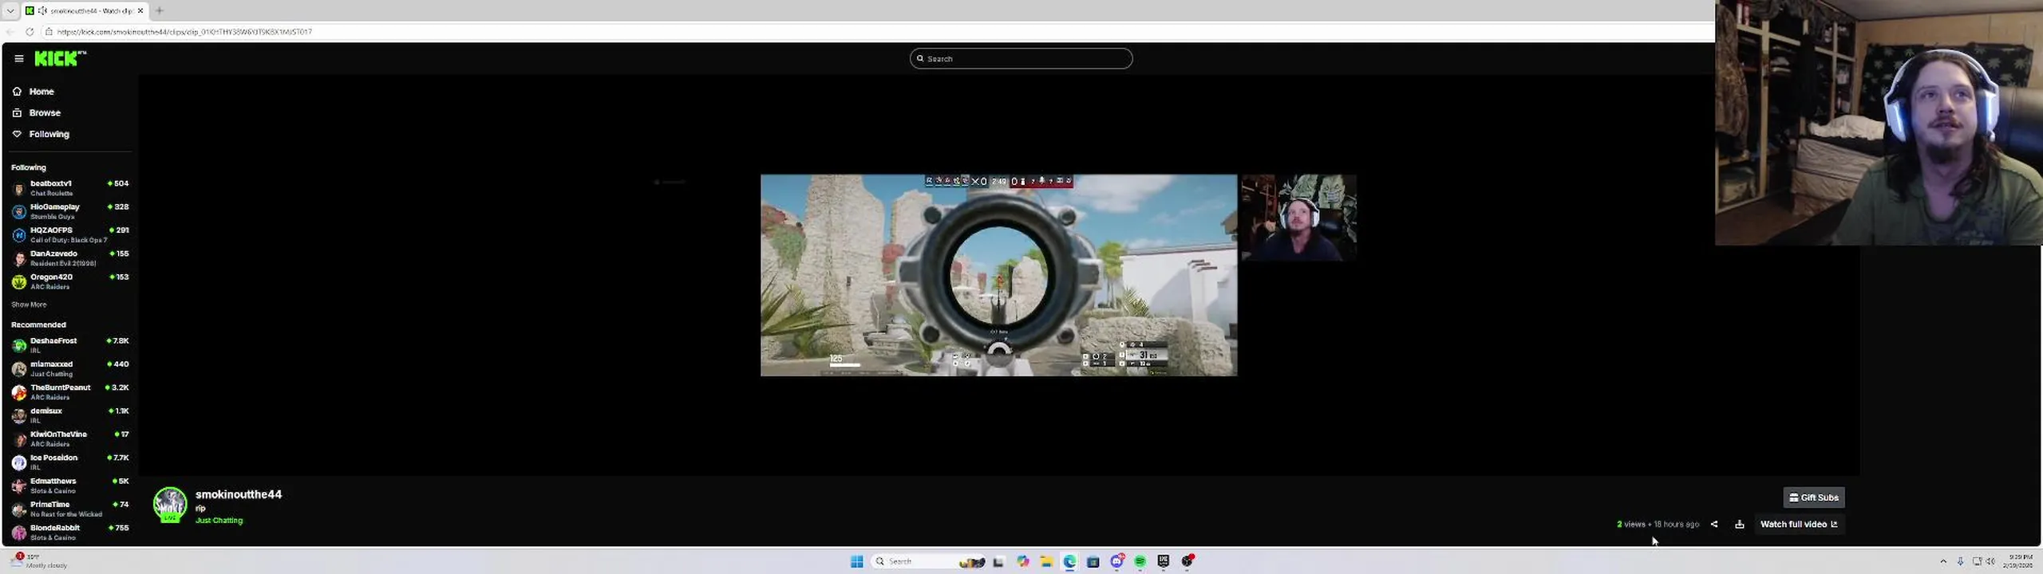Click the Gift Subs button
Screen dimensions: 2043x574
(x=1813, y=497)
